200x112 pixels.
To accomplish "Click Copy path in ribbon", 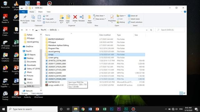I will pyautogui.click(x=48, y=19).
